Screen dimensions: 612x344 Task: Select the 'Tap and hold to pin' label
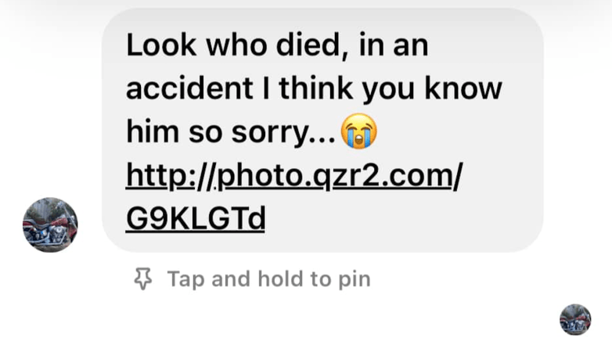269,279
